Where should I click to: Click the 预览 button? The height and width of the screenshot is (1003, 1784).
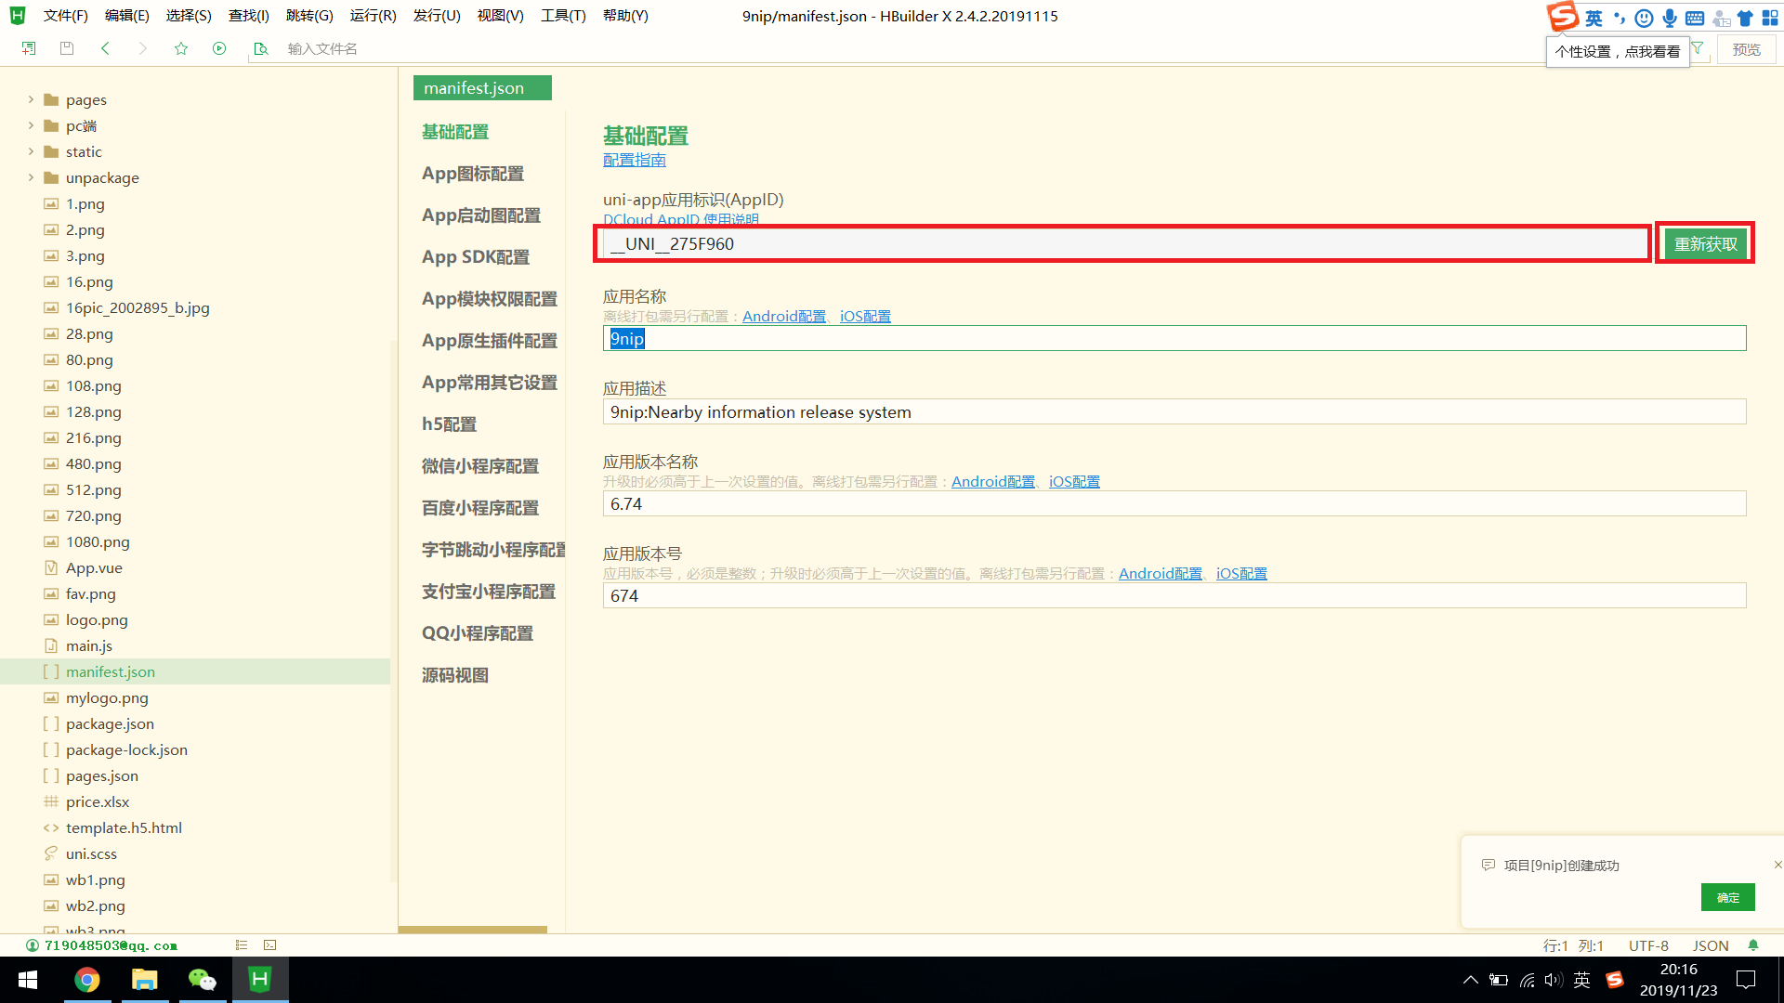1747,49
